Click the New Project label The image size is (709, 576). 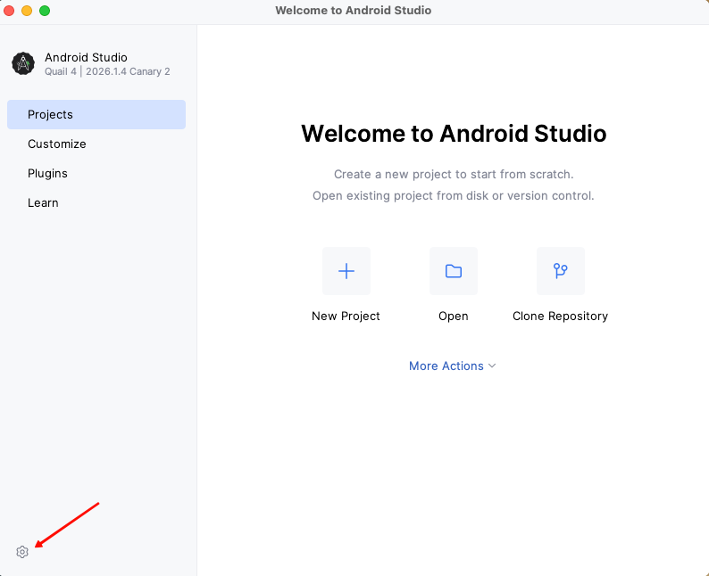pos(346,316)
